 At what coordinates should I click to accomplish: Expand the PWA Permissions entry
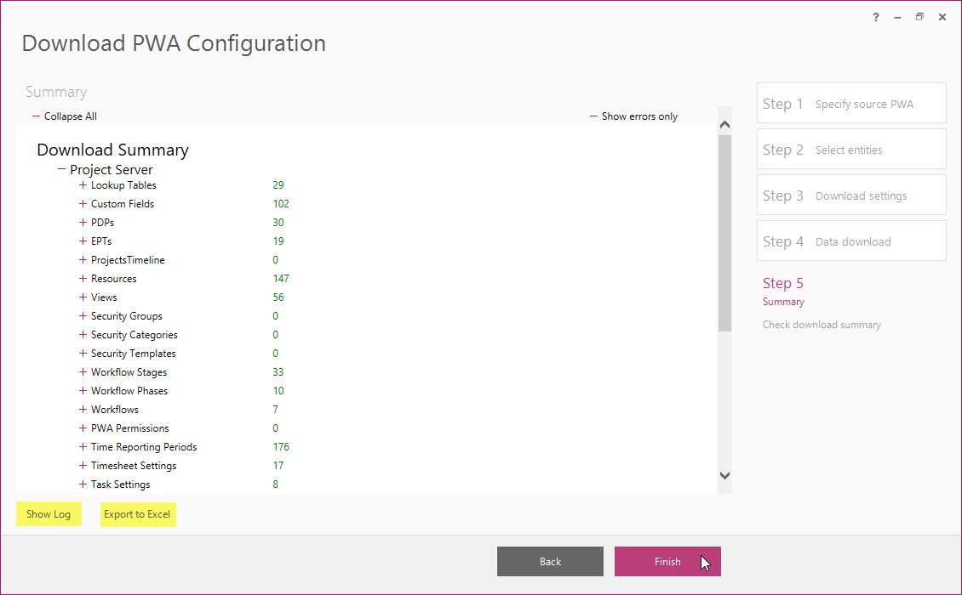(x=83, y=428)
